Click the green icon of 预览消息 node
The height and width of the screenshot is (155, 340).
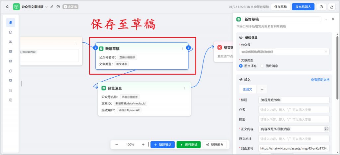(104, 88)
